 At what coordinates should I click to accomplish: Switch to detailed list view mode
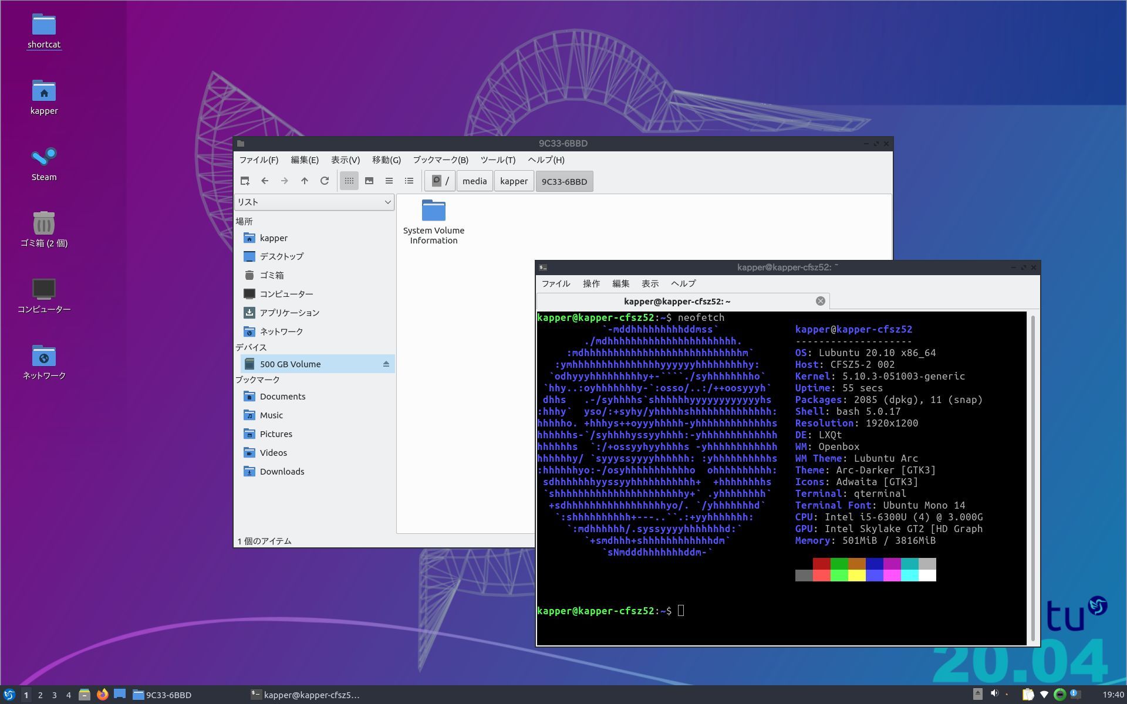click(409, 181)
